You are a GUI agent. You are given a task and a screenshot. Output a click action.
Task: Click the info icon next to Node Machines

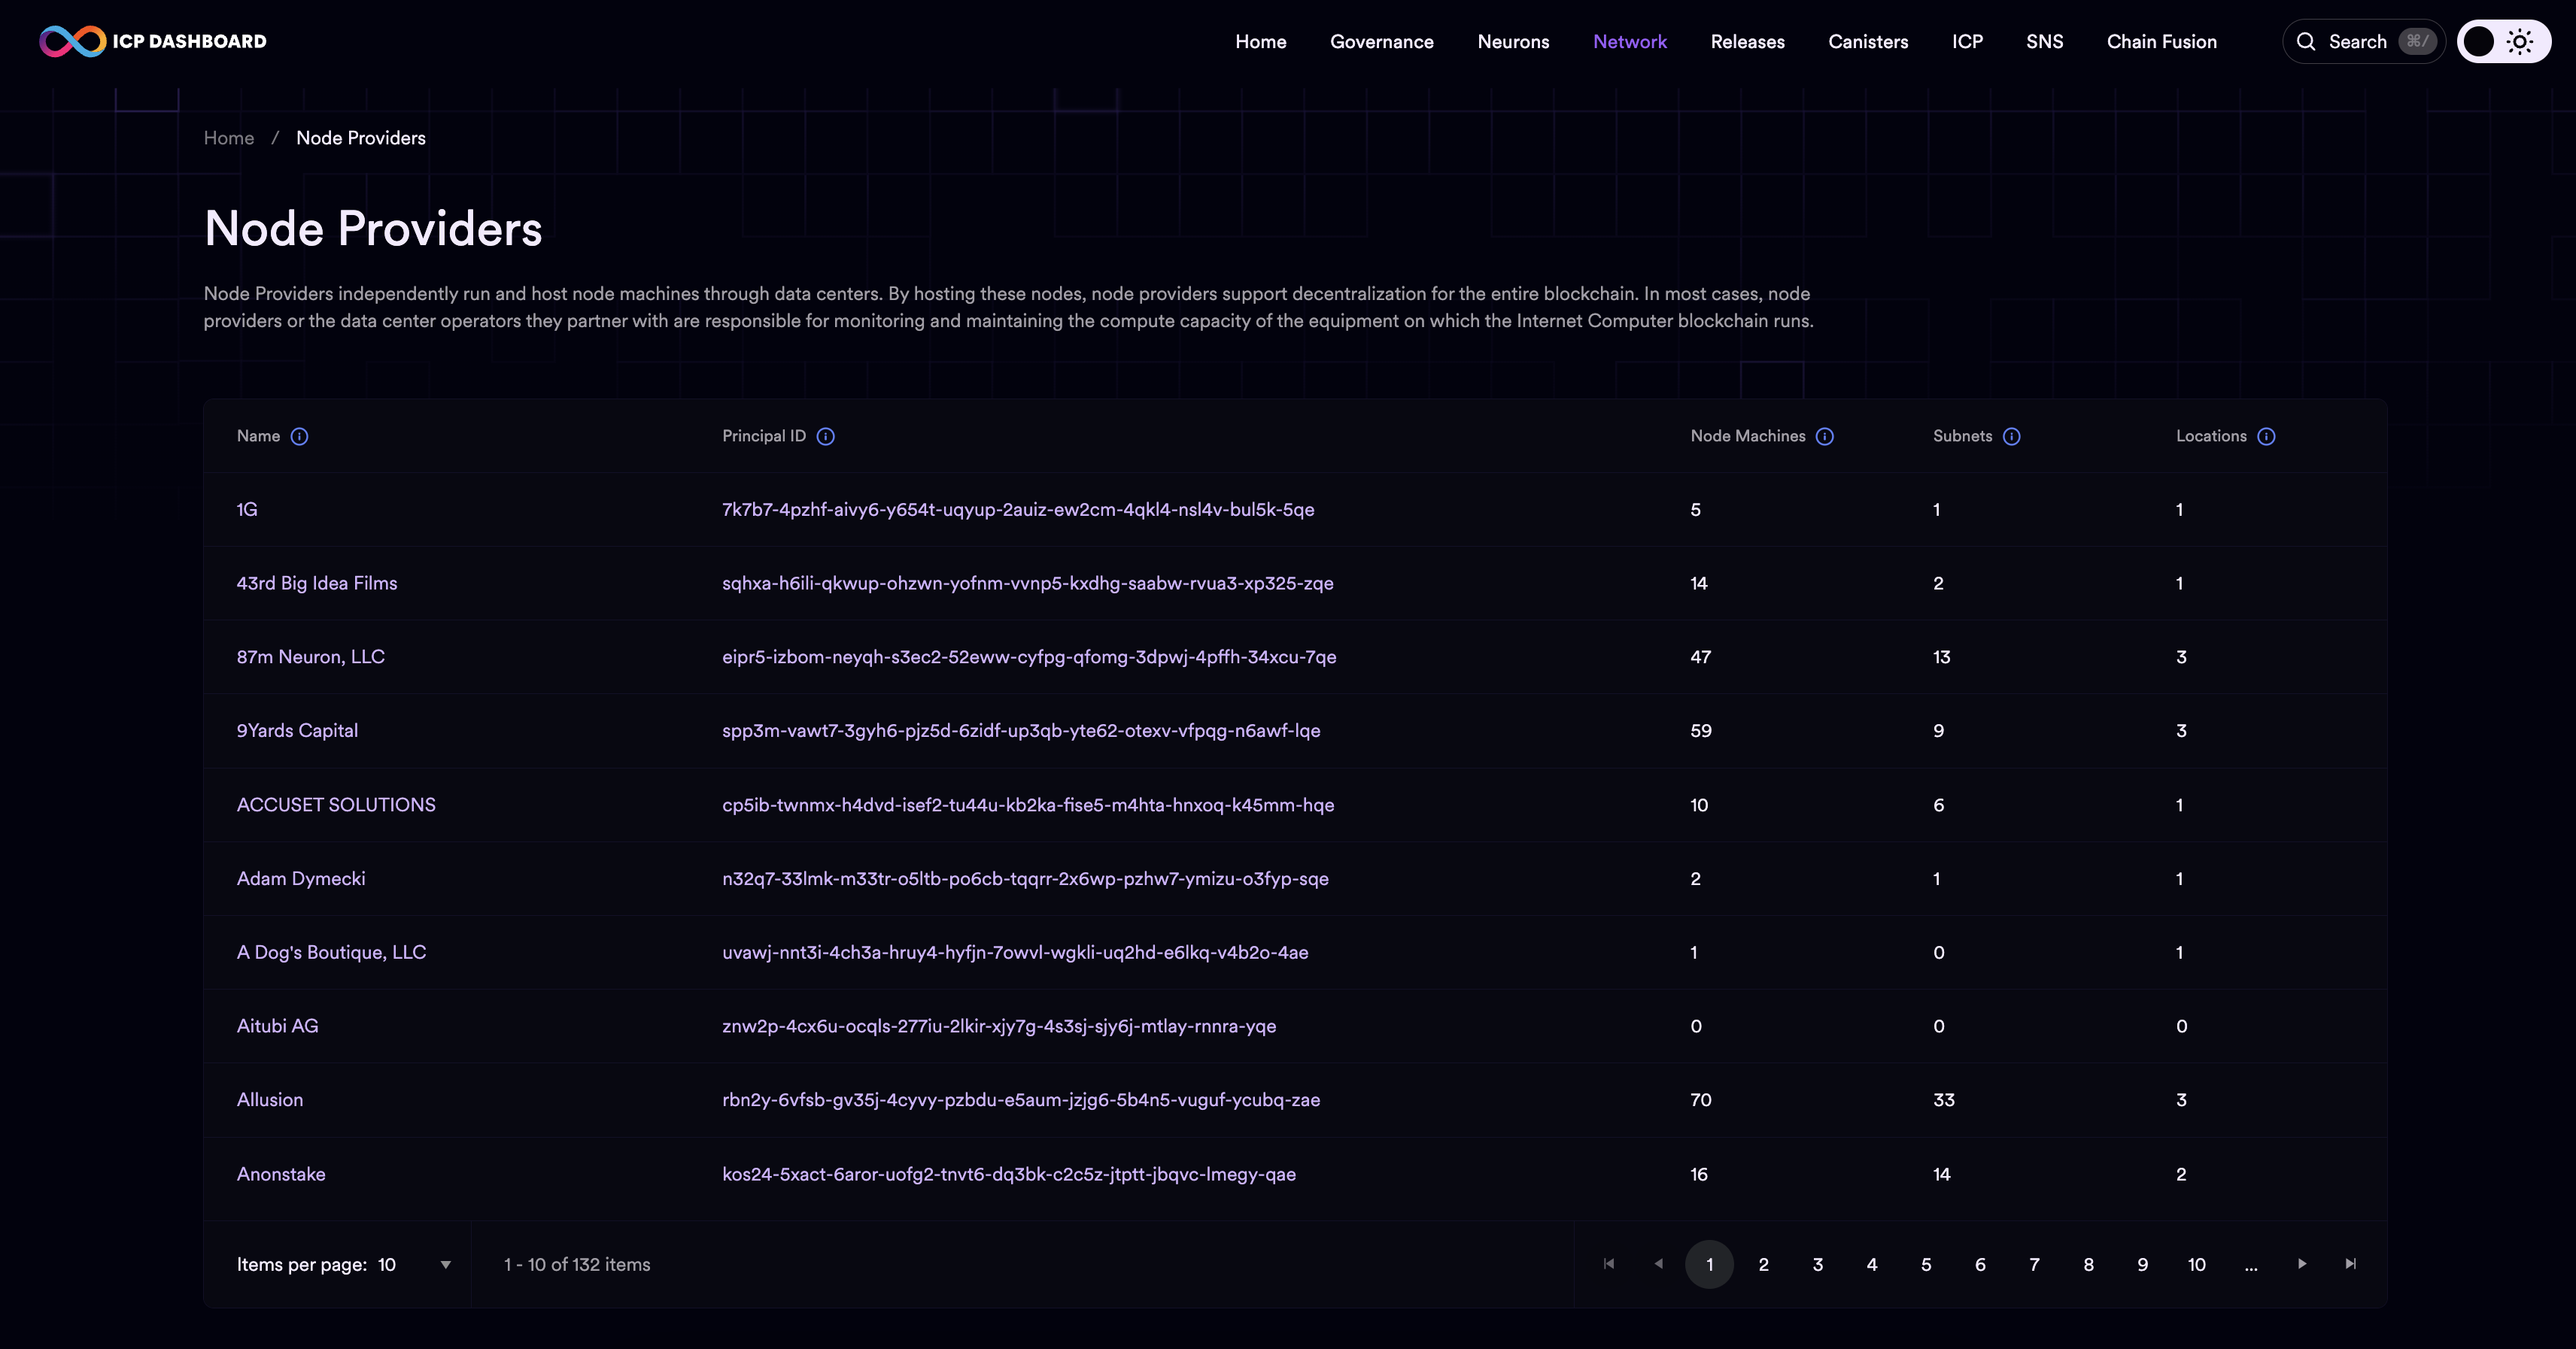point(1825,437)
